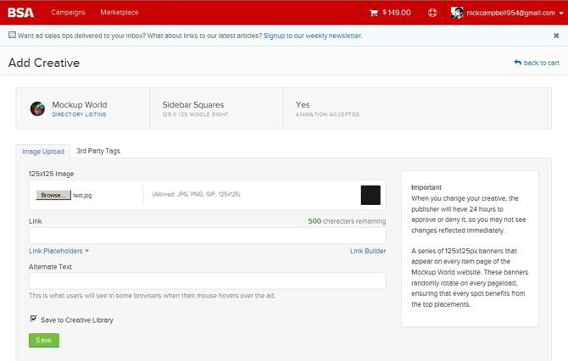
Task: Click into the Alternate Text field
Action: point(207,280)
